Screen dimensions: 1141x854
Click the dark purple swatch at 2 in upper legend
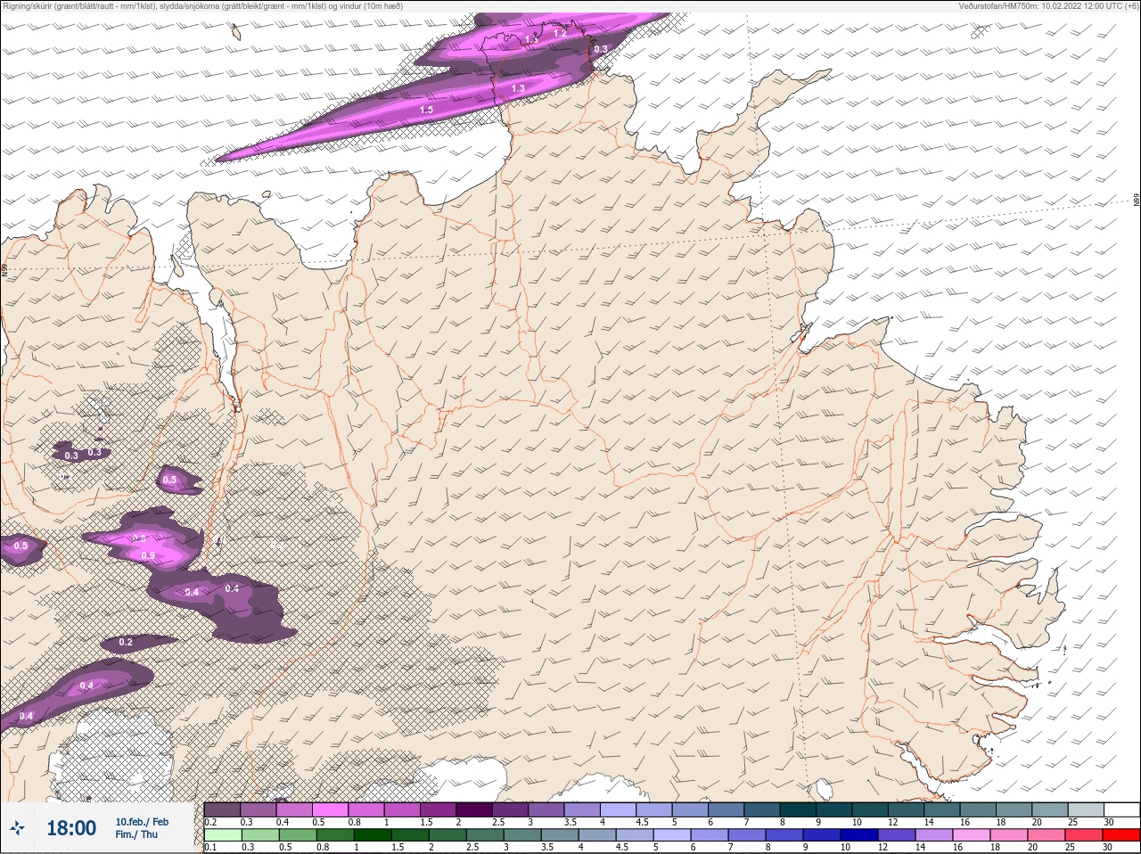pyautogui.click(x=474, y=809)
